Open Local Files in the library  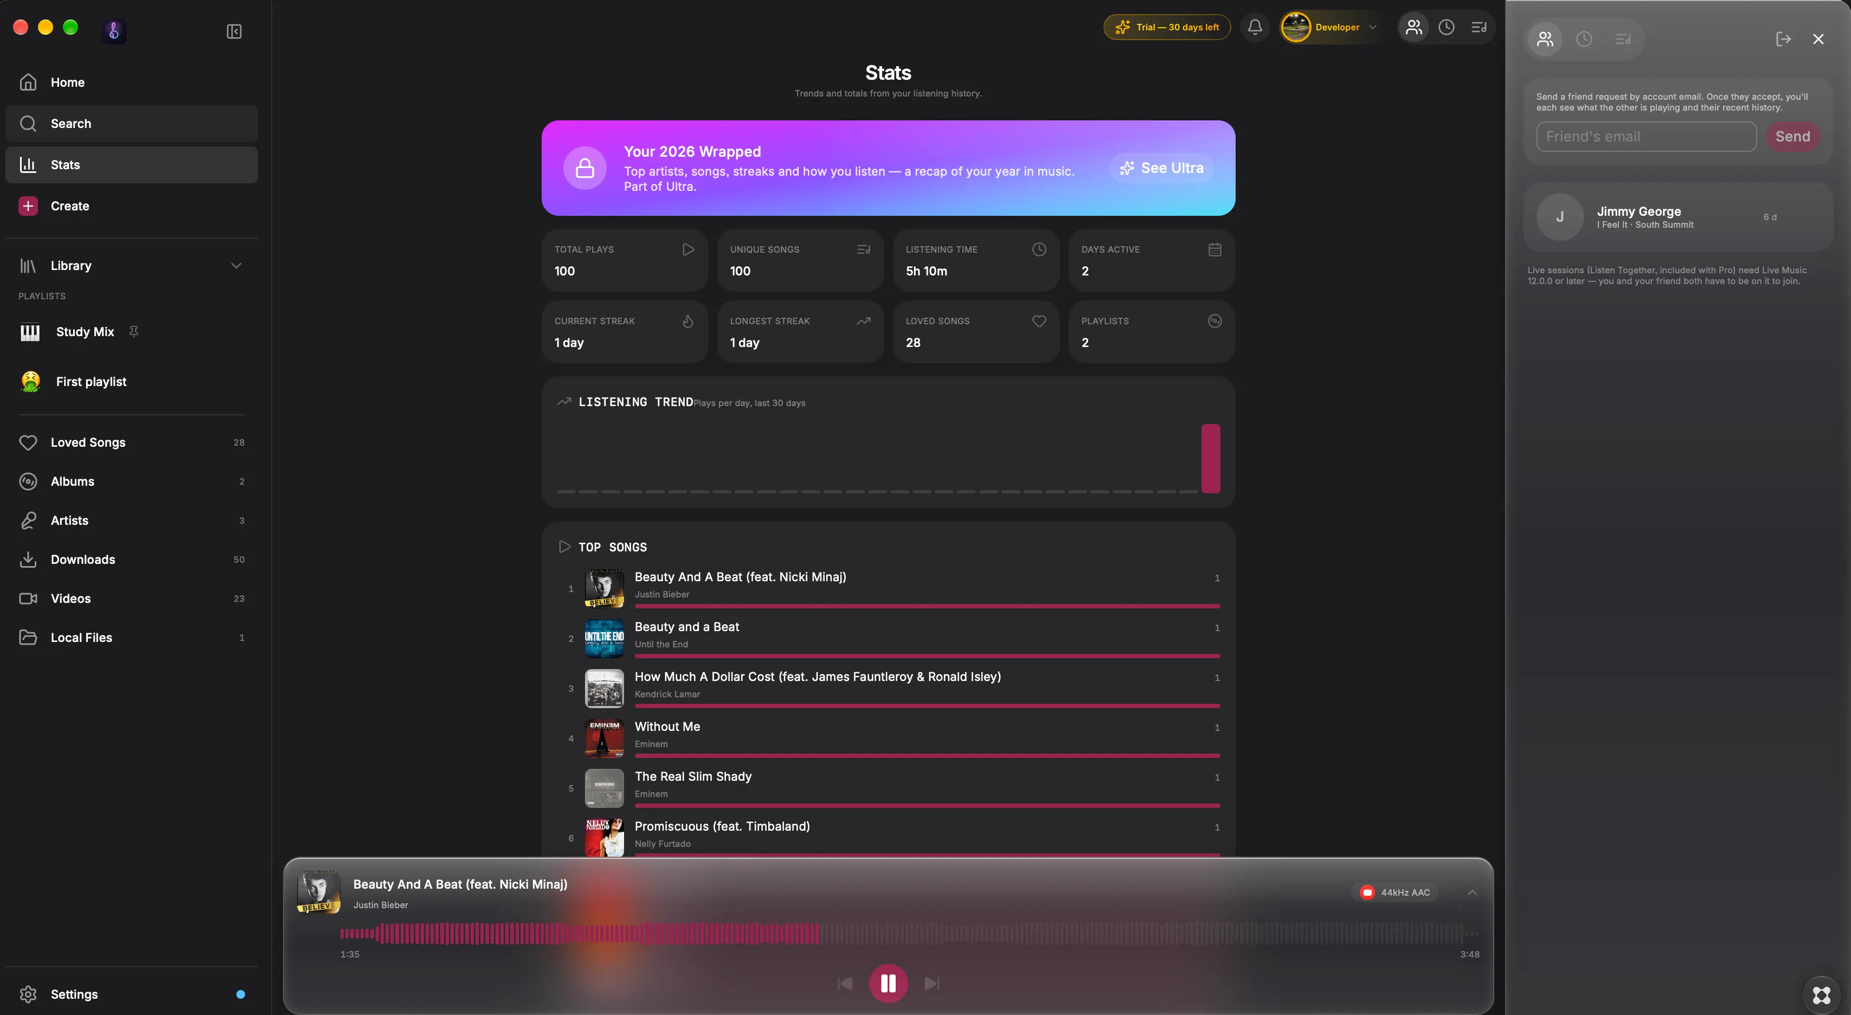coord(132,638)
